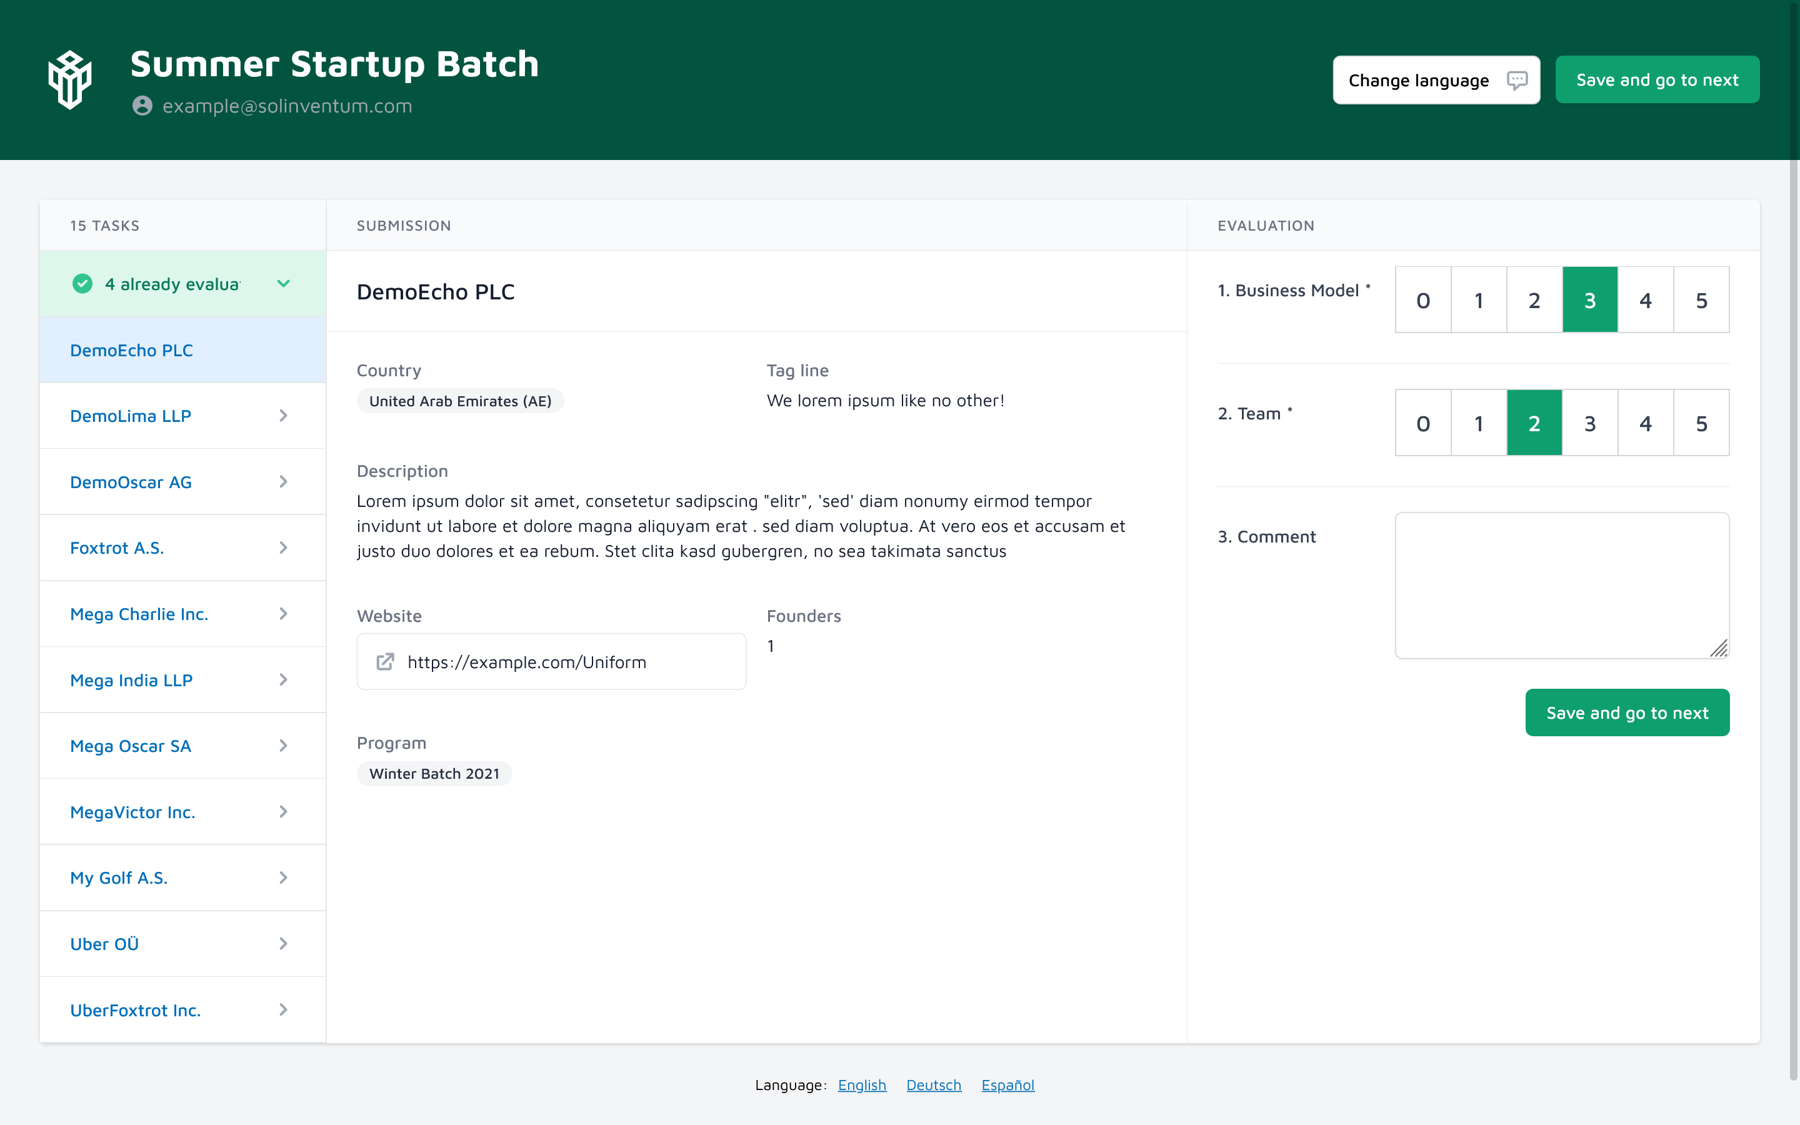
Task: Click the chevron icon next to Uber OÜ
Action: (x=283, y=944)
